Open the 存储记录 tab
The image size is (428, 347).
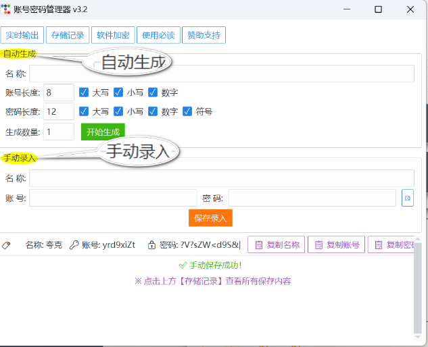tap(68, 35)
